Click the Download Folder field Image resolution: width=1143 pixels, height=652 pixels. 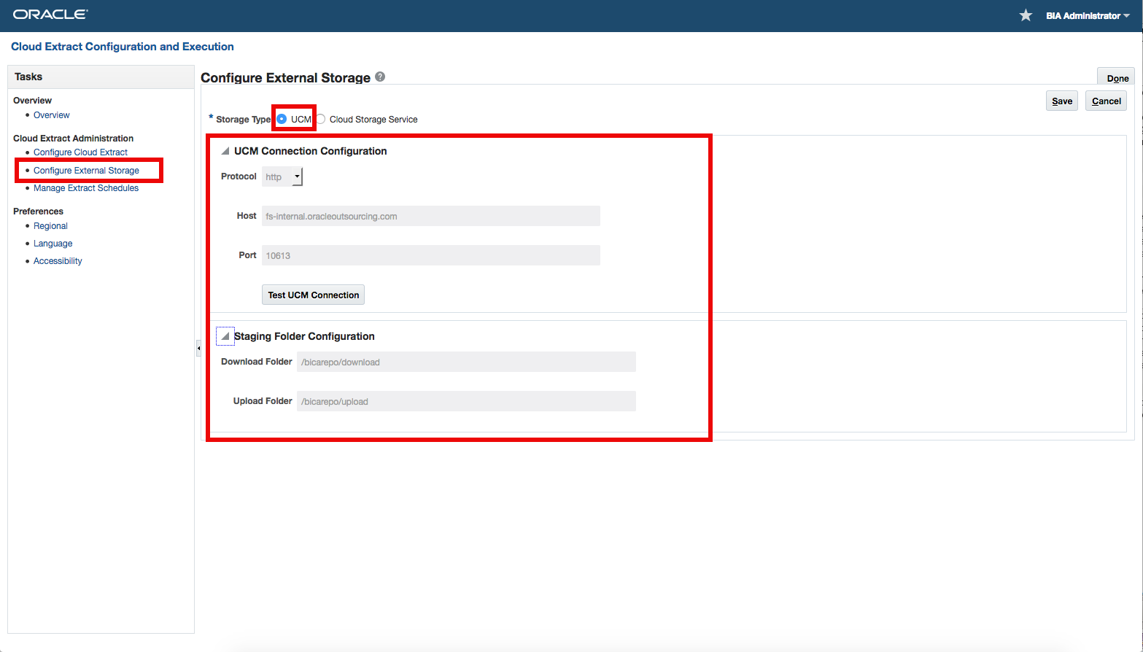click(x=465, y=362)
